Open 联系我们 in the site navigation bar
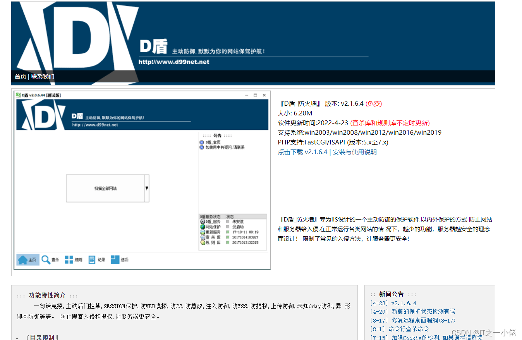The width and height of the screenshot is (522, 340). 43,77
